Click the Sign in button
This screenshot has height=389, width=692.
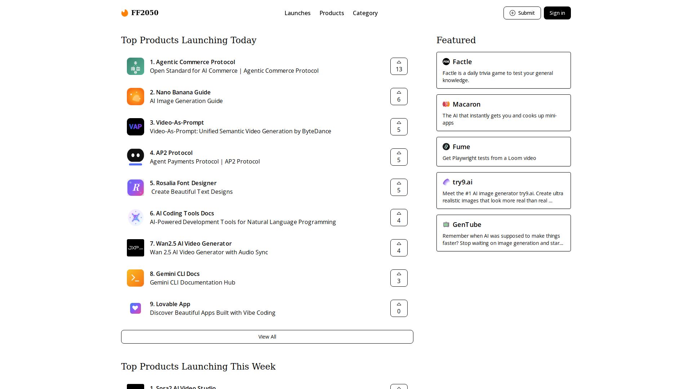(x=557, y=13)
